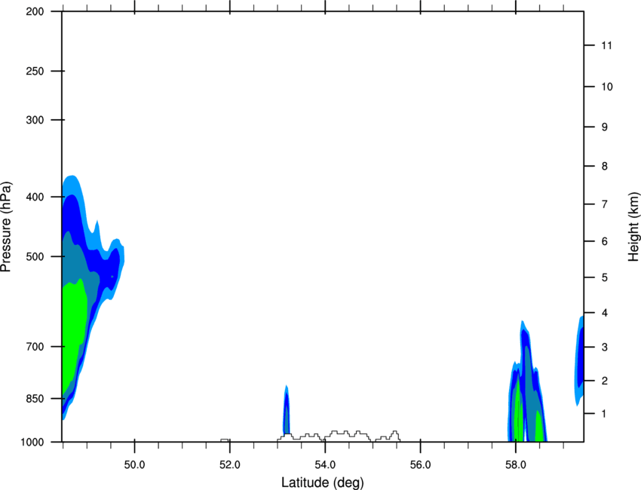
Task: Pick the 10 km height label
Action: coord(606,87)
